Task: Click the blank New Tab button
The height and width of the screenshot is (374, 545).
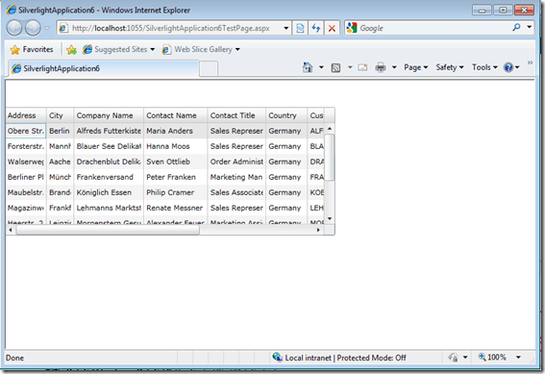Action: click(x=209, y=68)
